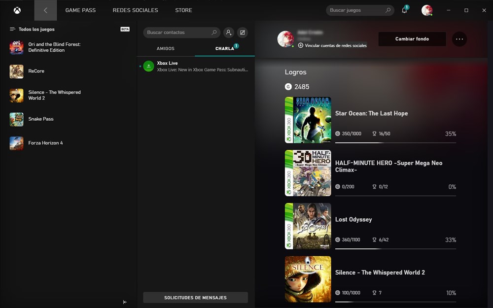Open the profile avatar in title bar

click(426, 10)
